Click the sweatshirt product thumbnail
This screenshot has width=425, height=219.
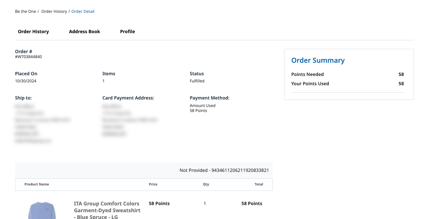click(x=42, y=210)
